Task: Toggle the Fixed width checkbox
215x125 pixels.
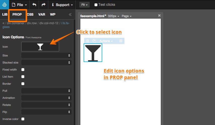Action: point(23,70)
